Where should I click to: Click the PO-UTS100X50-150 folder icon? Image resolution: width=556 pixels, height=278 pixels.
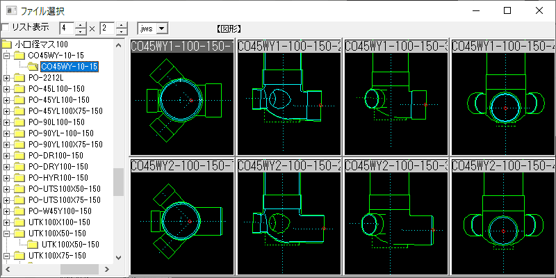(x=19, y=188)
